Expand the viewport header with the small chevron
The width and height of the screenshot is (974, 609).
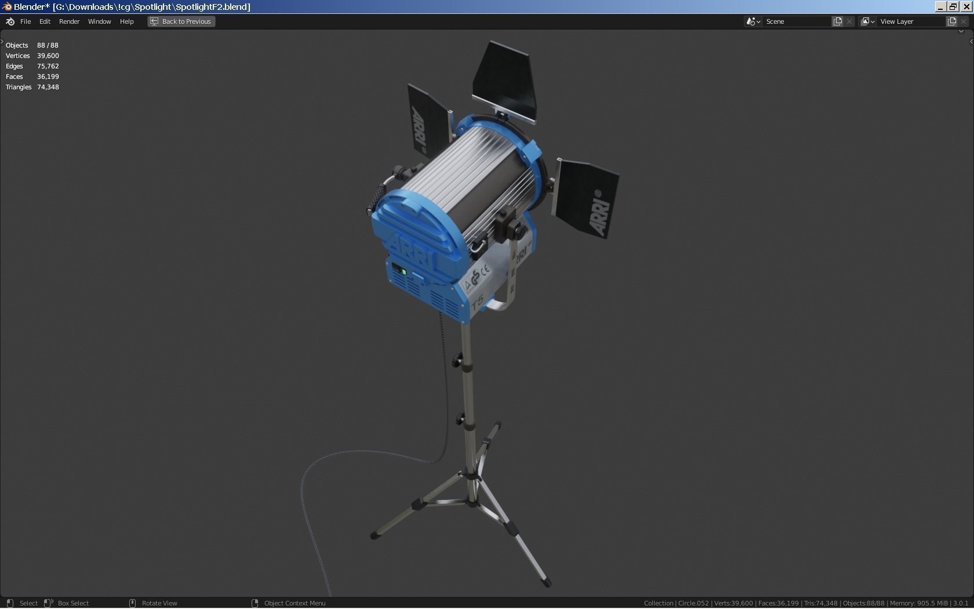coord(961,31)
